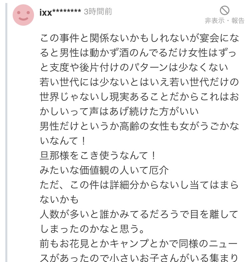The image size is (250, 262).
Task: Click the circle-slash hide/report icon
Action: [x=225, y=10]
